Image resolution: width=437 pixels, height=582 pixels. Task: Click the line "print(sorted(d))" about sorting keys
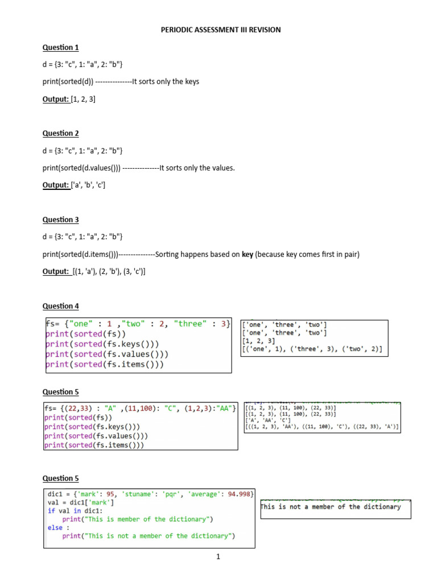click(121, 82)
